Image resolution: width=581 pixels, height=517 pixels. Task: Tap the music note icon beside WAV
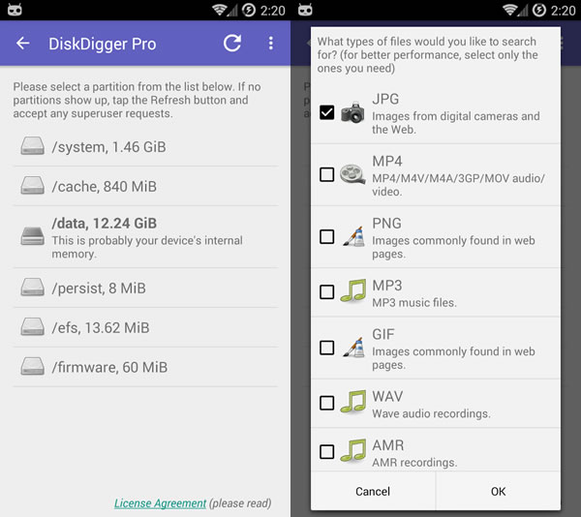click(352, 402)
